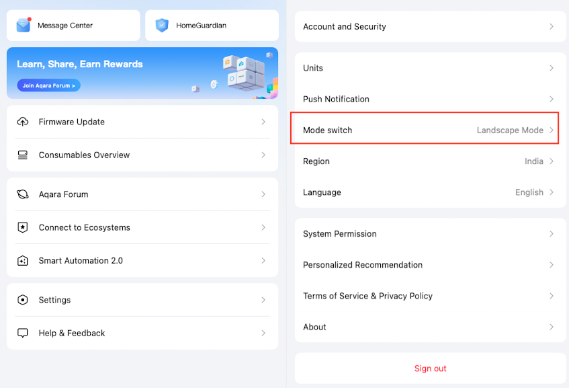This screenshot has width=569, height=388.
Task: Click the Message Center envelope icon
Action: tap(24, 26)
